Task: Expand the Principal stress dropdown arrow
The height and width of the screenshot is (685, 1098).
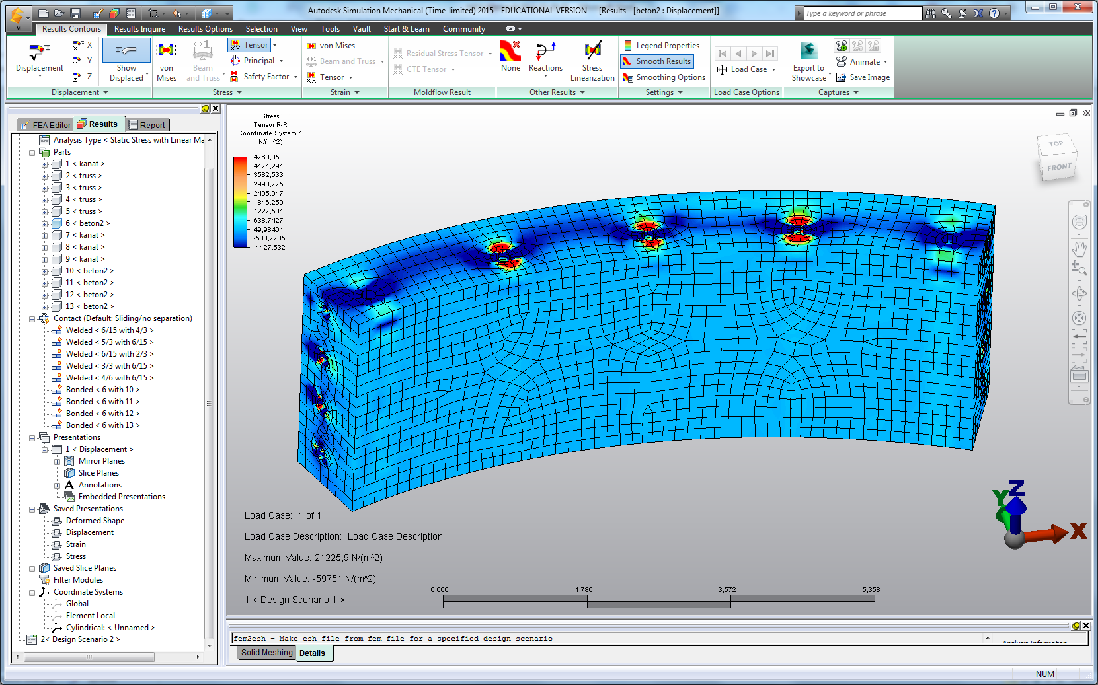Action: click(x=282, y=61)
